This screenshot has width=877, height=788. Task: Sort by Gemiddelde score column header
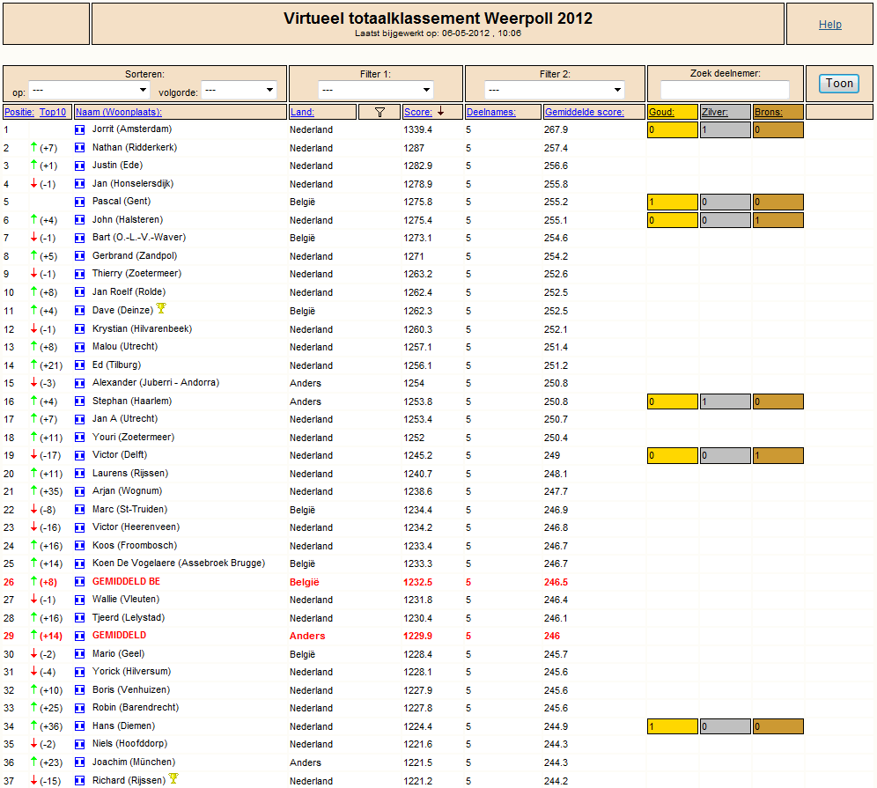tap(585, 113)
